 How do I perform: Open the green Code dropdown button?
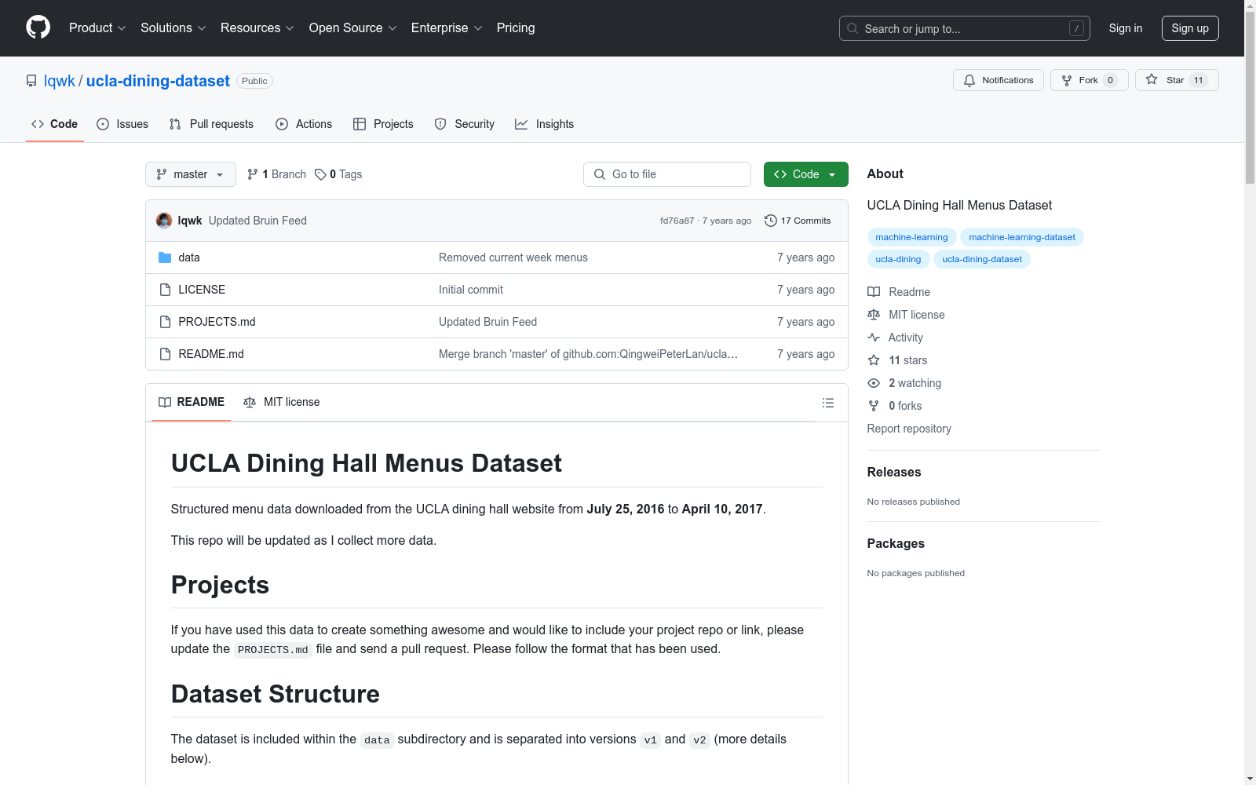[x=805, y=174]
